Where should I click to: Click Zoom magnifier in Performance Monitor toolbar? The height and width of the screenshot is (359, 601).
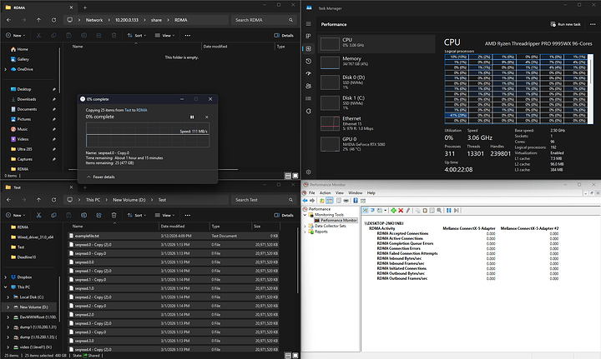coord(439,210)
